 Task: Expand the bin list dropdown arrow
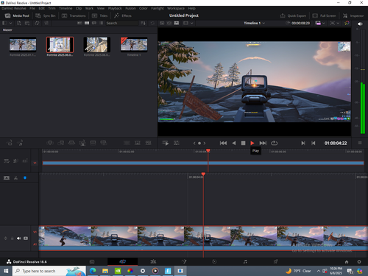(x=10, y=23)
